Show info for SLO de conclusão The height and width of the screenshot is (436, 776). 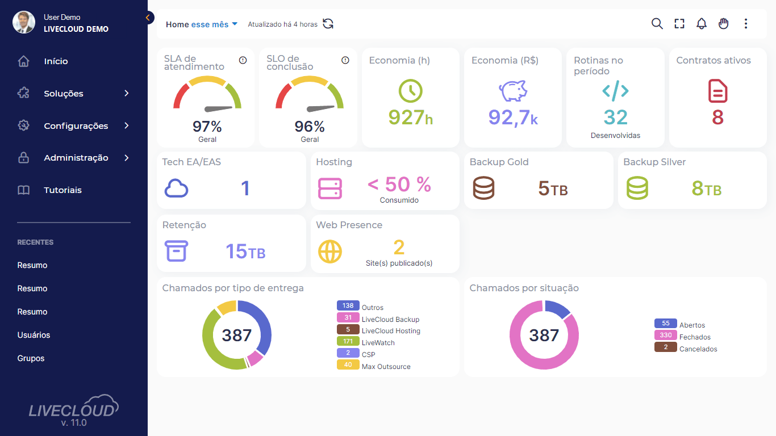click(345, 60)
